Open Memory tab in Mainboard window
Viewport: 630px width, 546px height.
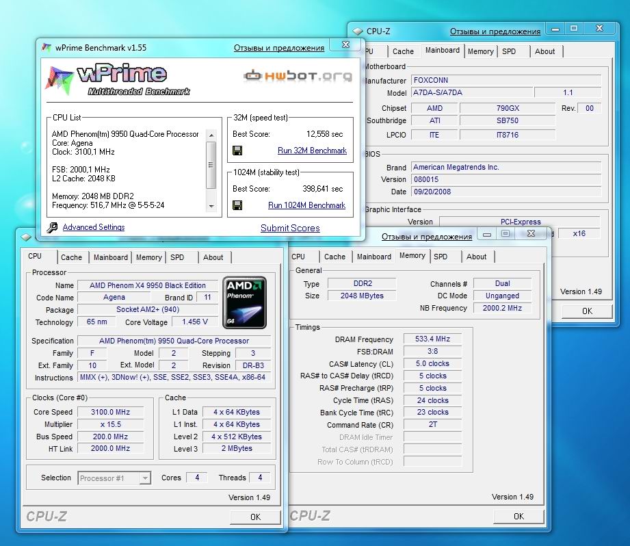480,51
